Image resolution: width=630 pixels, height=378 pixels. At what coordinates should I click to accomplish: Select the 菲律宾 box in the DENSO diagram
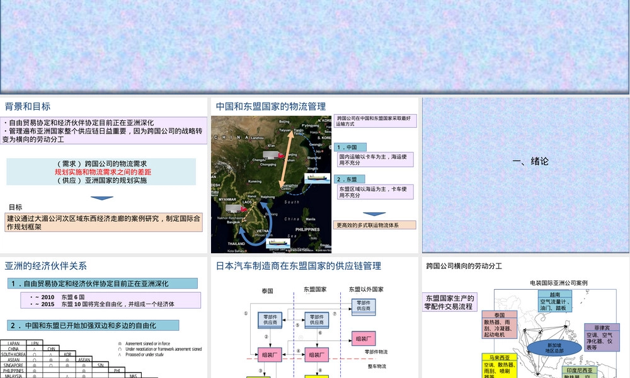tap(602, 338)
